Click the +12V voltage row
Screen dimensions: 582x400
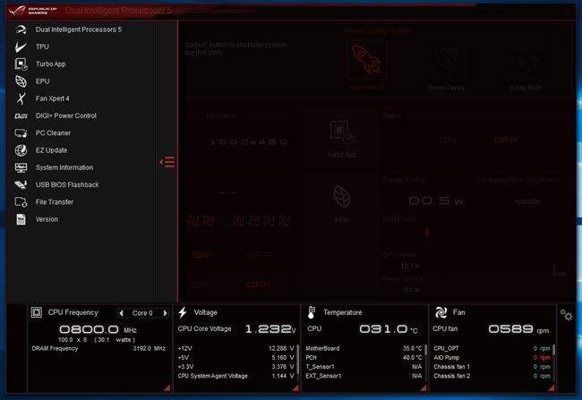coord(235,348)
